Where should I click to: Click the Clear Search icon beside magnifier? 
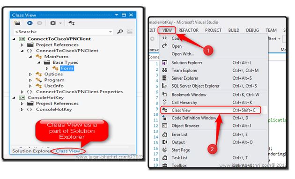[x=129, y=31]
